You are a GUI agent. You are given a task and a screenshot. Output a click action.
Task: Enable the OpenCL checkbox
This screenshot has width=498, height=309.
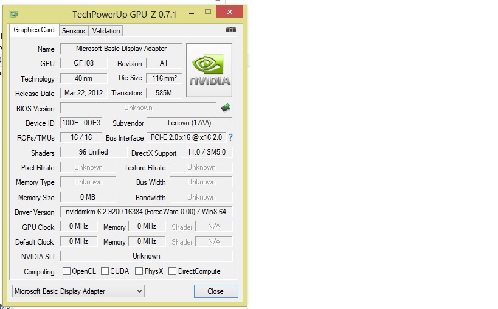(x=66, y=271)
